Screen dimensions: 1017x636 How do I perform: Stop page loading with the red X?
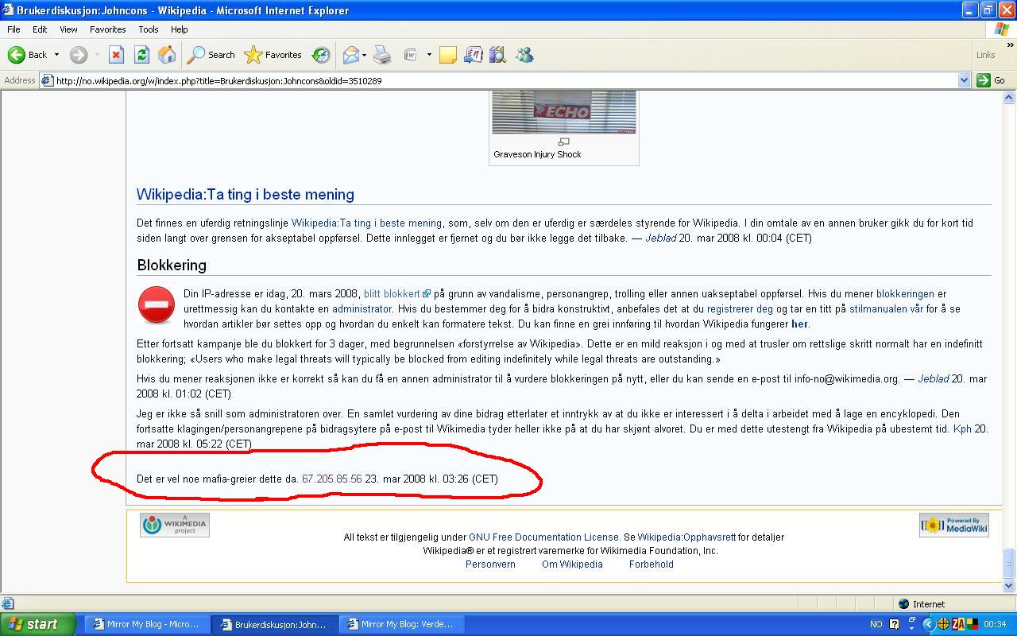116,55
